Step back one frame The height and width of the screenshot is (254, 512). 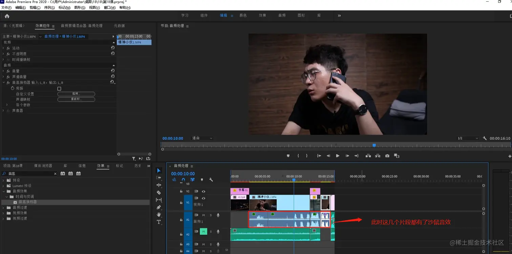click(x=328, y=156)
